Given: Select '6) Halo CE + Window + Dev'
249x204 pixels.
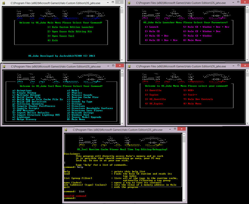Looking at the screenshot, I should pyautogui.click(x=202, y=31).
